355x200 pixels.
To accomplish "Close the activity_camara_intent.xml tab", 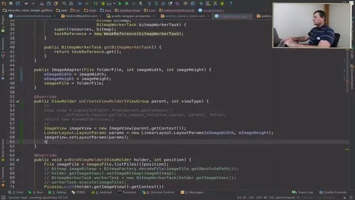I will (x=208, y=16).
